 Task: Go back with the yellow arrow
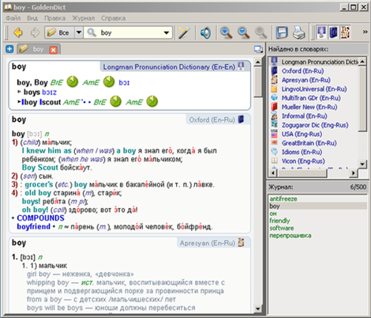(x=18, y=32)
